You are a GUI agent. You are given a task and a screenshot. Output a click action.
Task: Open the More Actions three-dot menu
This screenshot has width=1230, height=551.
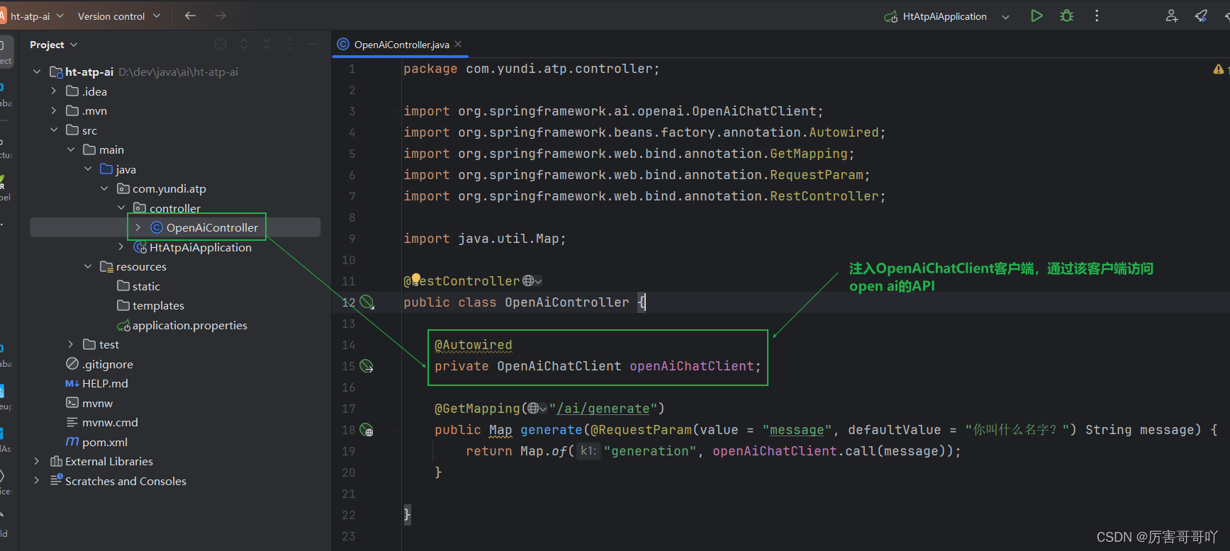click(1097, 16)
